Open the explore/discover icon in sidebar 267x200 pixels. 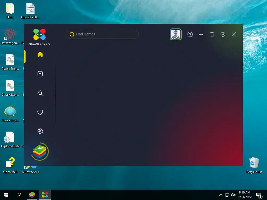pos(40,93)
